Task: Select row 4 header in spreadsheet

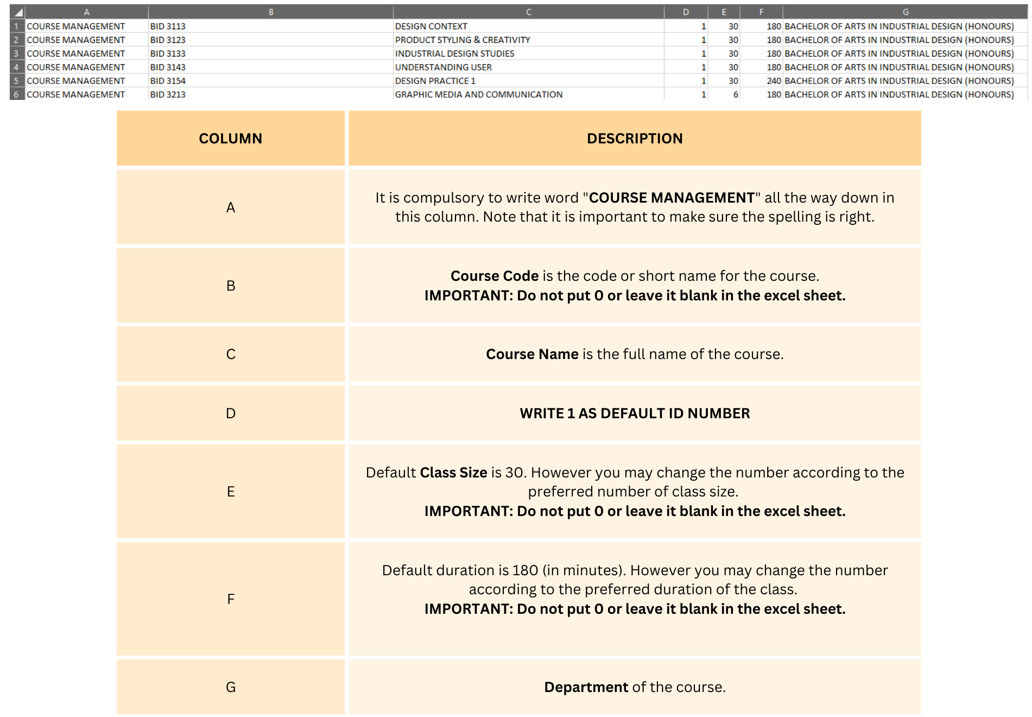Action: tap(16, 67)
